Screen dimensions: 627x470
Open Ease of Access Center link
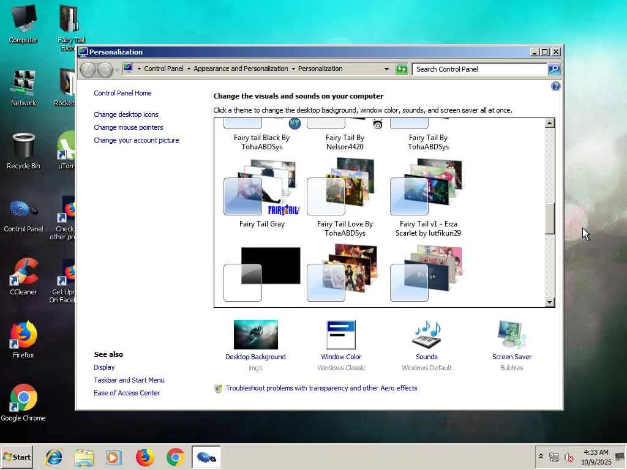coord(127,393)
